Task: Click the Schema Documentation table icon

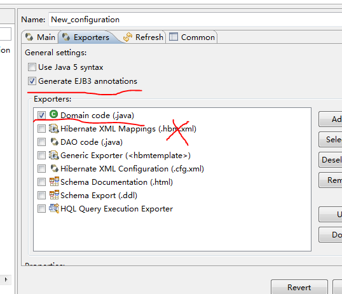Action: point(54,182)
